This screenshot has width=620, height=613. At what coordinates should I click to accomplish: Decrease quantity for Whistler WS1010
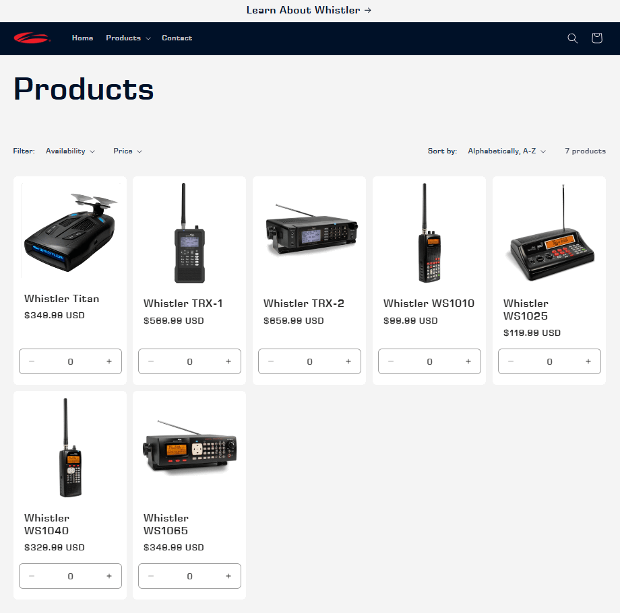point(391,361)
